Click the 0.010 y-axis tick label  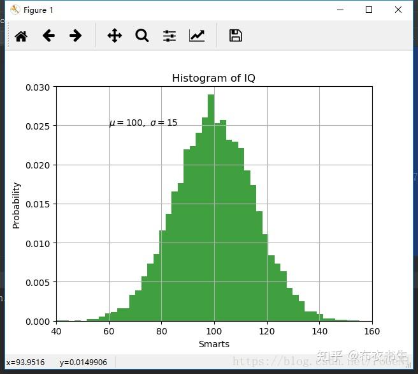(38, 244)
